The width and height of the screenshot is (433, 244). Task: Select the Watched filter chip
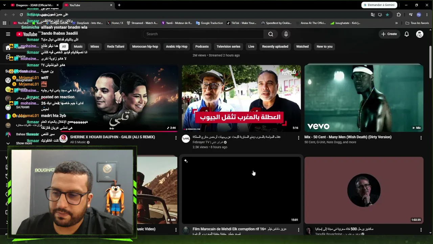click(302, 46)
